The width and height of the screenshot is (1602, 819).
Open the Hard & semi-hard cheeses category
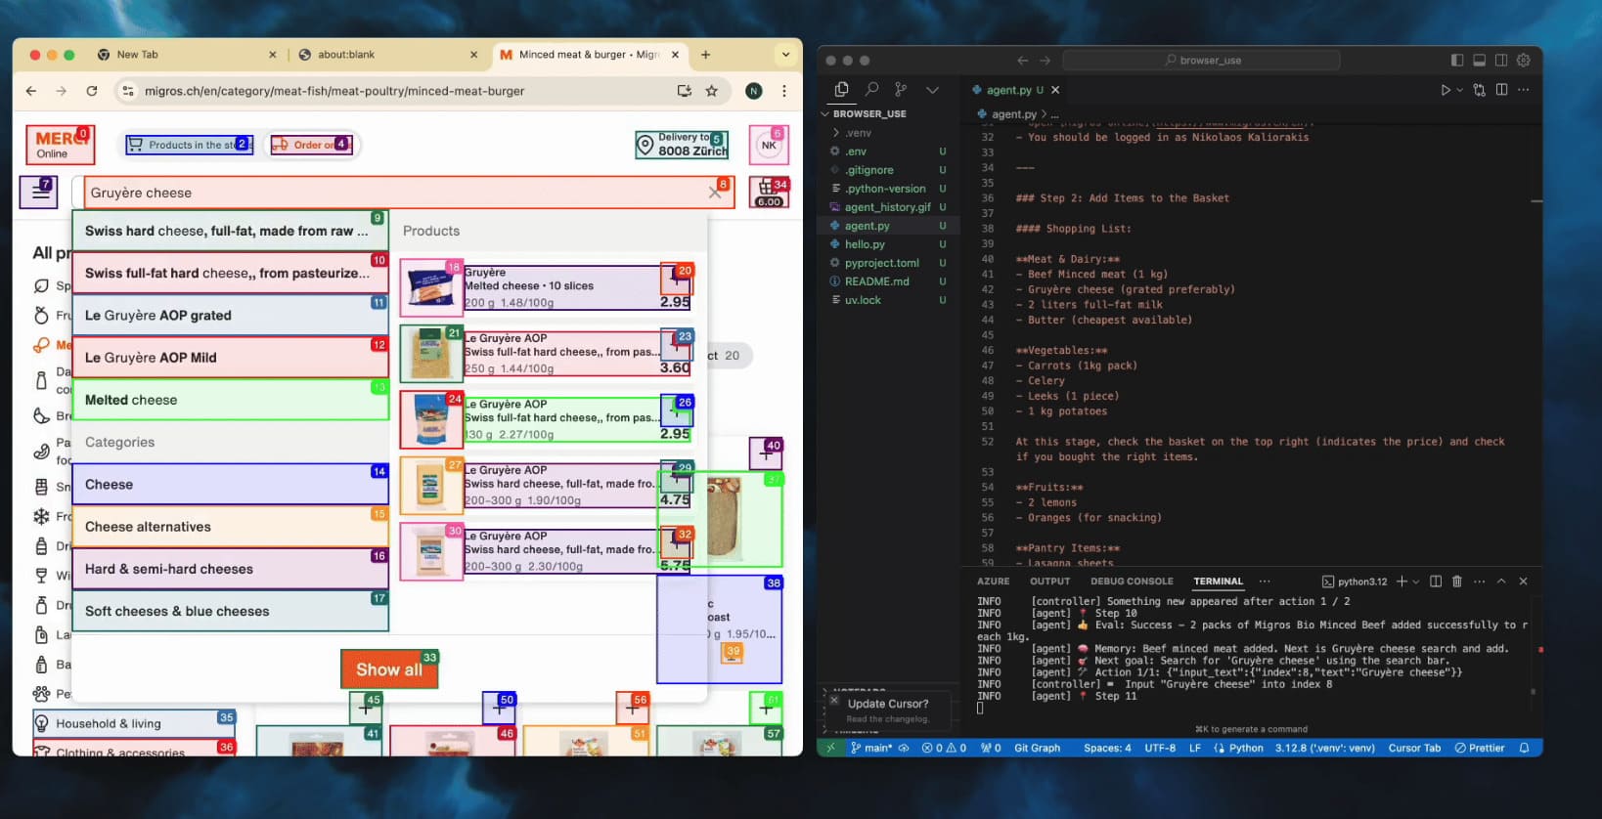point(231,569)
